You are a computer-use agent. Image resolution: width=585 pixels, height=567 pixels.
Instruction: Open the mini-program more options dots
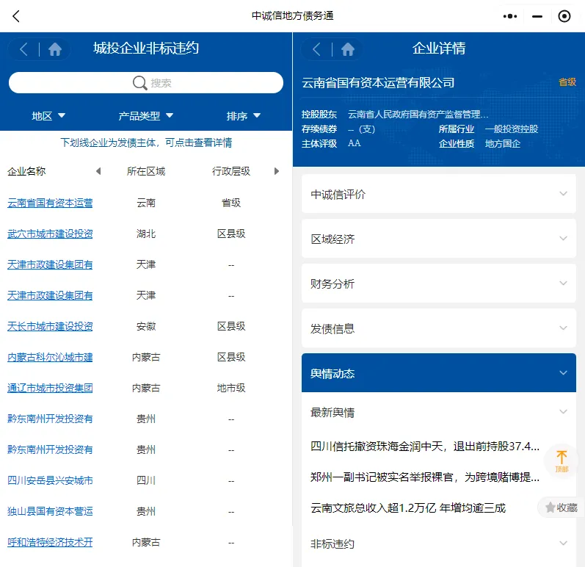pyautogui.click(x=509, y=16)
